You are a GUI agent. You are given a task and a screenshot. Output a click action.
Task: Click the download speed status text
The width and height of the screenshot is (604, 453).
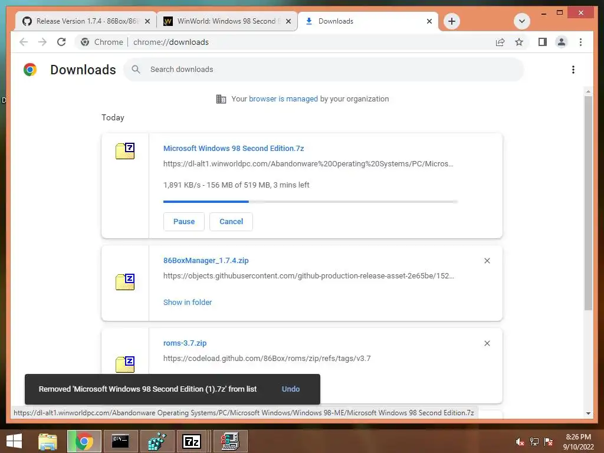coord(236,185)
